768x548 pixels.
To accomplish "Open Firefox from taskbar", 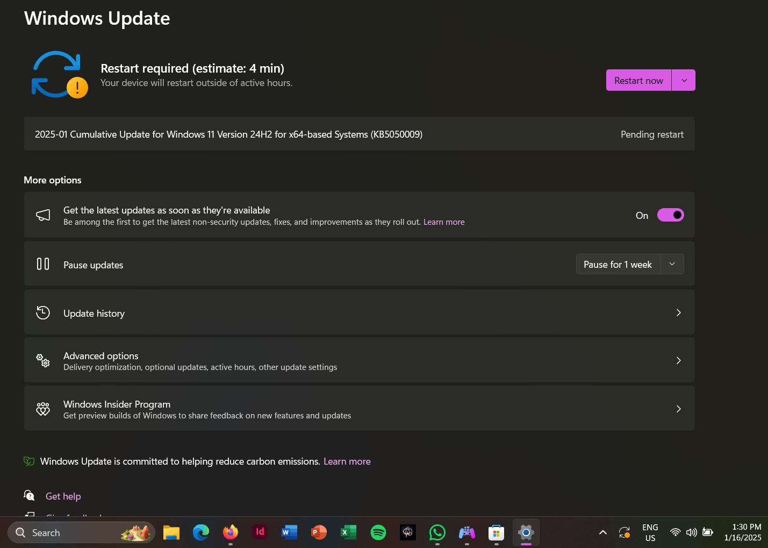I will 231,532.
